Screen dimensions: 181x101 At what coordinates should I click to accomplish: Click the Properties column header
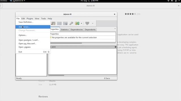pos(83,34)
